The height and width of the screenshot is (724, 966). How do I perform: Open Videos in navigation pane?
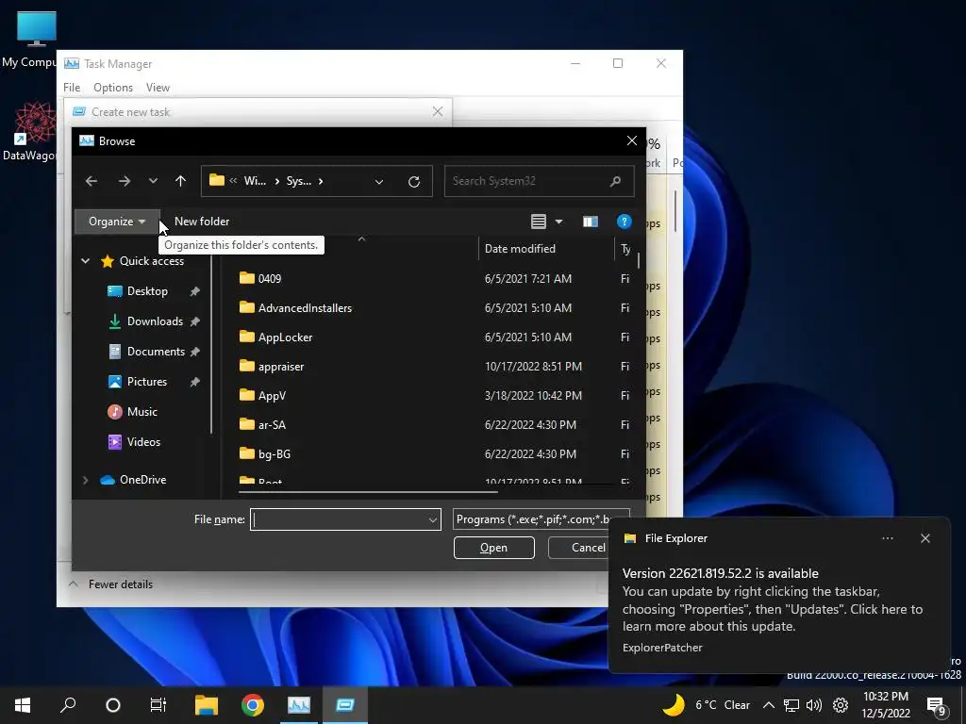143,442
